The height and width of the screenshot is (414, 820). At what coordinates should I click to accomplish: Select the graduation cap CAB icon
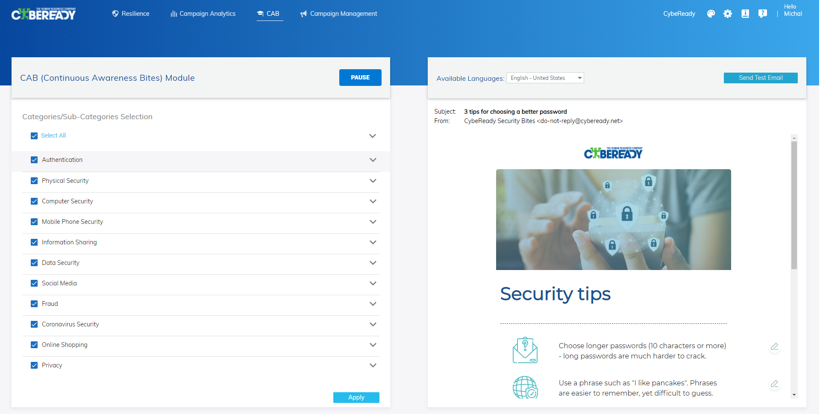260,13
